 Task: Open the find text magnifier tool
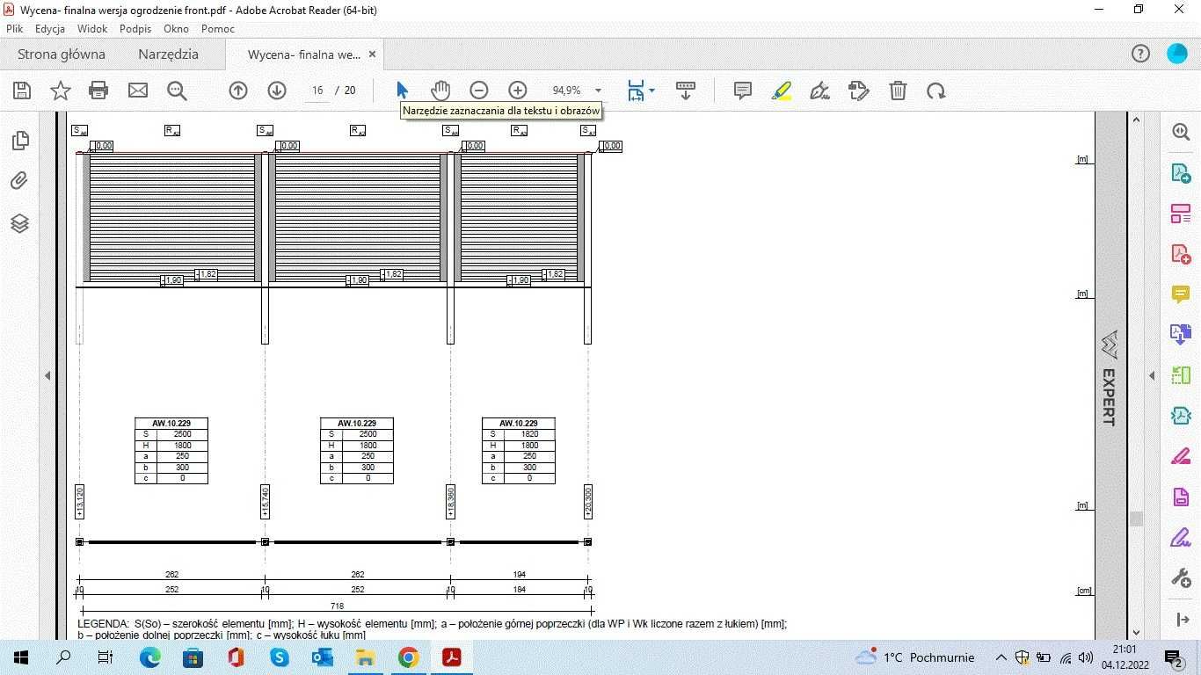tap(177, 91)
